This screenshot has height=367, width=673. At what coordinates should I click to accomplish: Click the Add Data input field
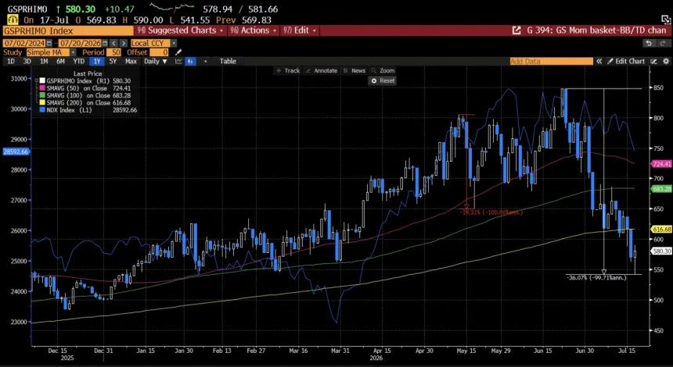click(551, 61)
